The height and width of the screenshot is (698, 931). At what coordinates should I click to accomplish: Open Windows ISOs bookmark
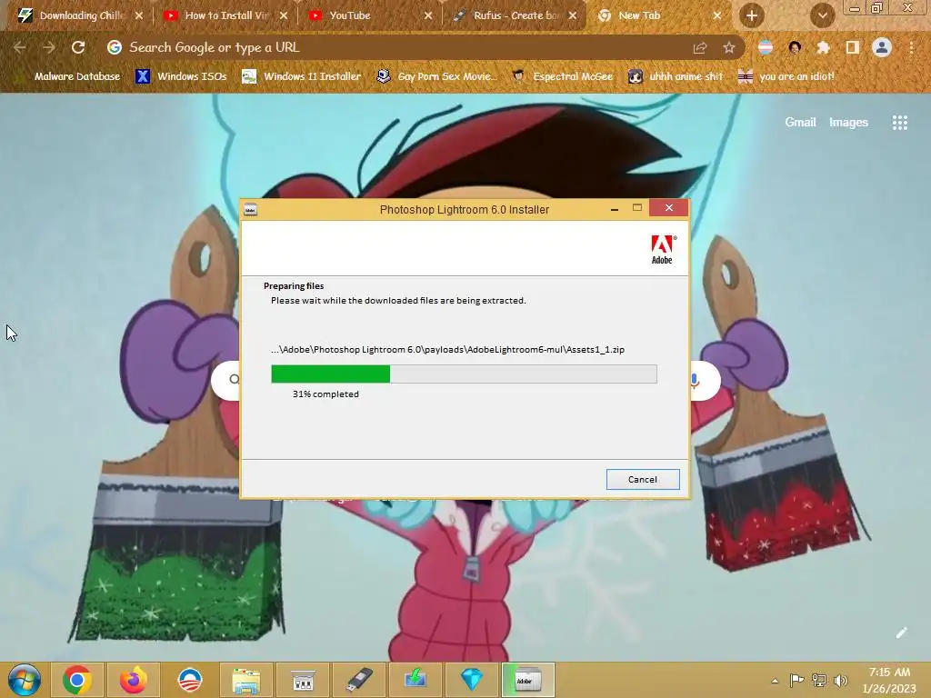coord(182,76)
